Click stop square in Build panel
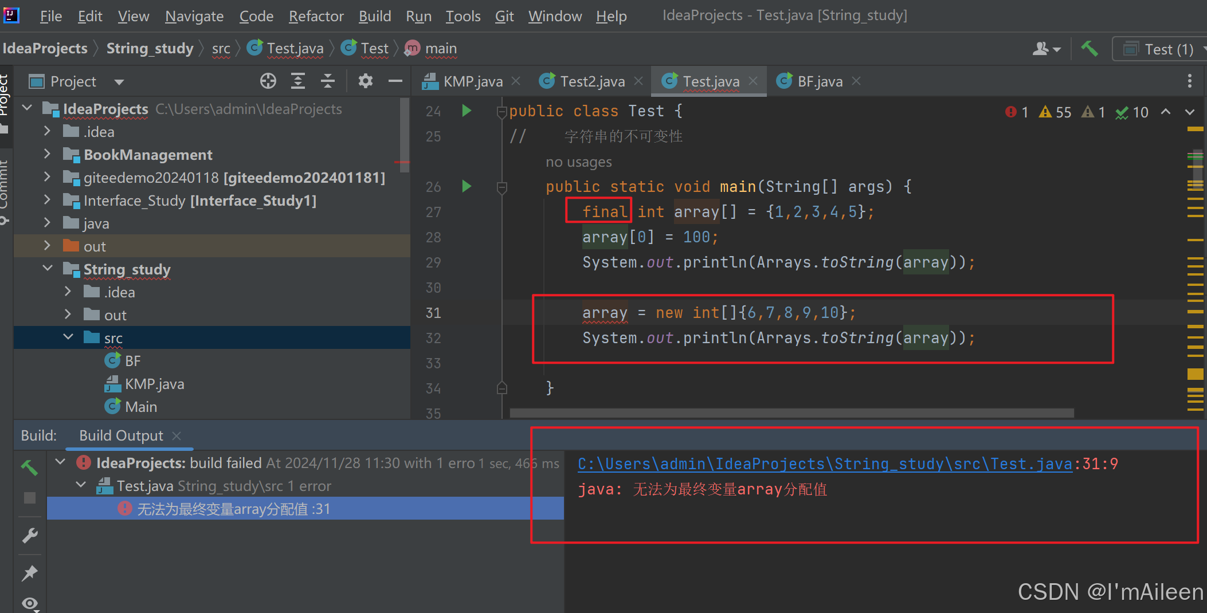This screenshot has width=1207, height=613. click(29, 497)
